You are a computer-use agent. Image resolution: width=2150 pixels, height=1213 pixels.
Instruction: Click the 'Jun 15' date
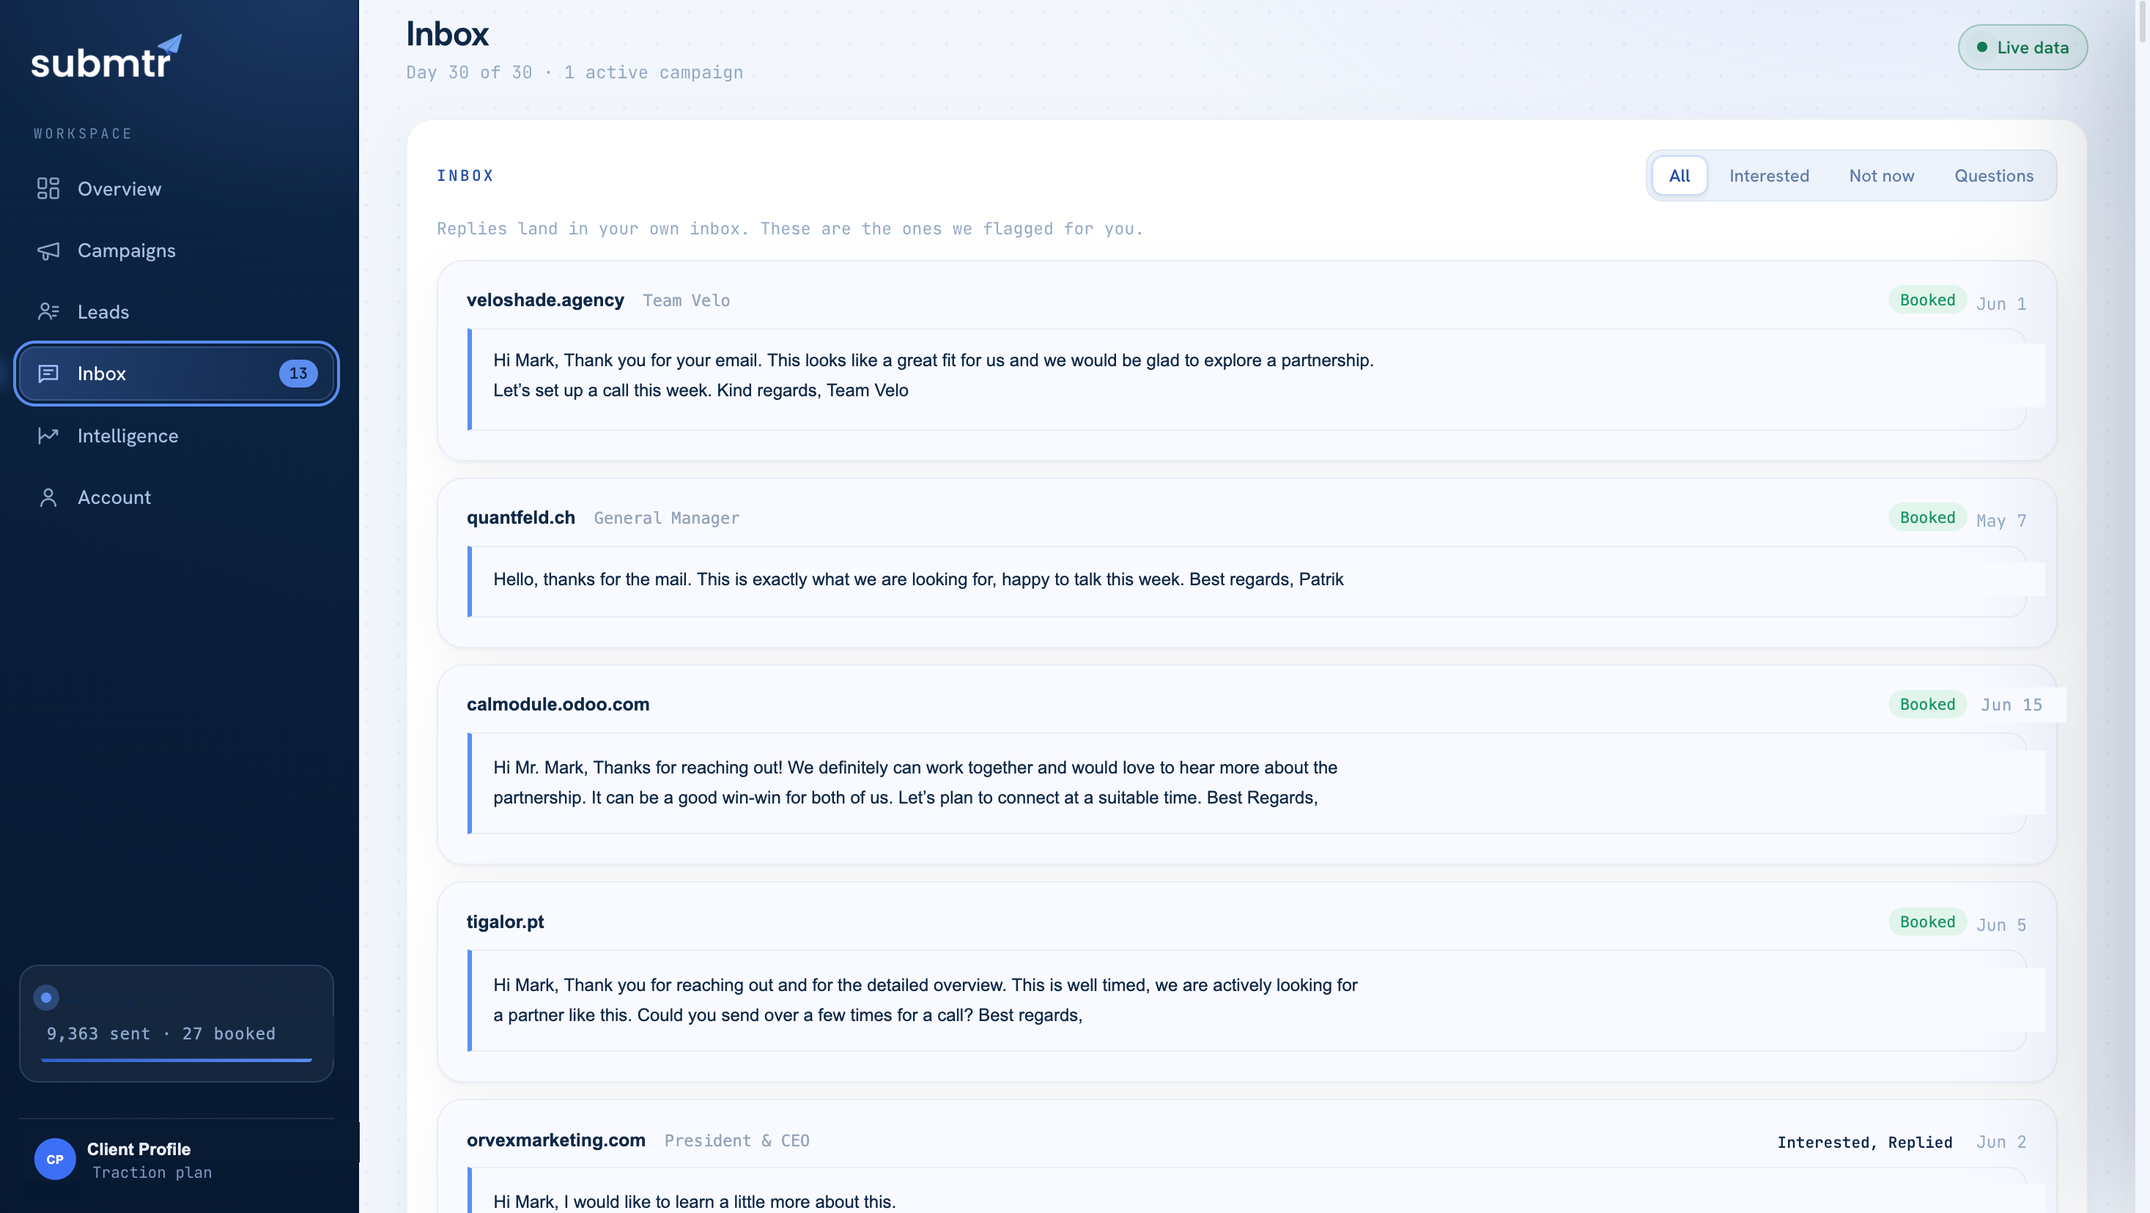point(2012,705)
